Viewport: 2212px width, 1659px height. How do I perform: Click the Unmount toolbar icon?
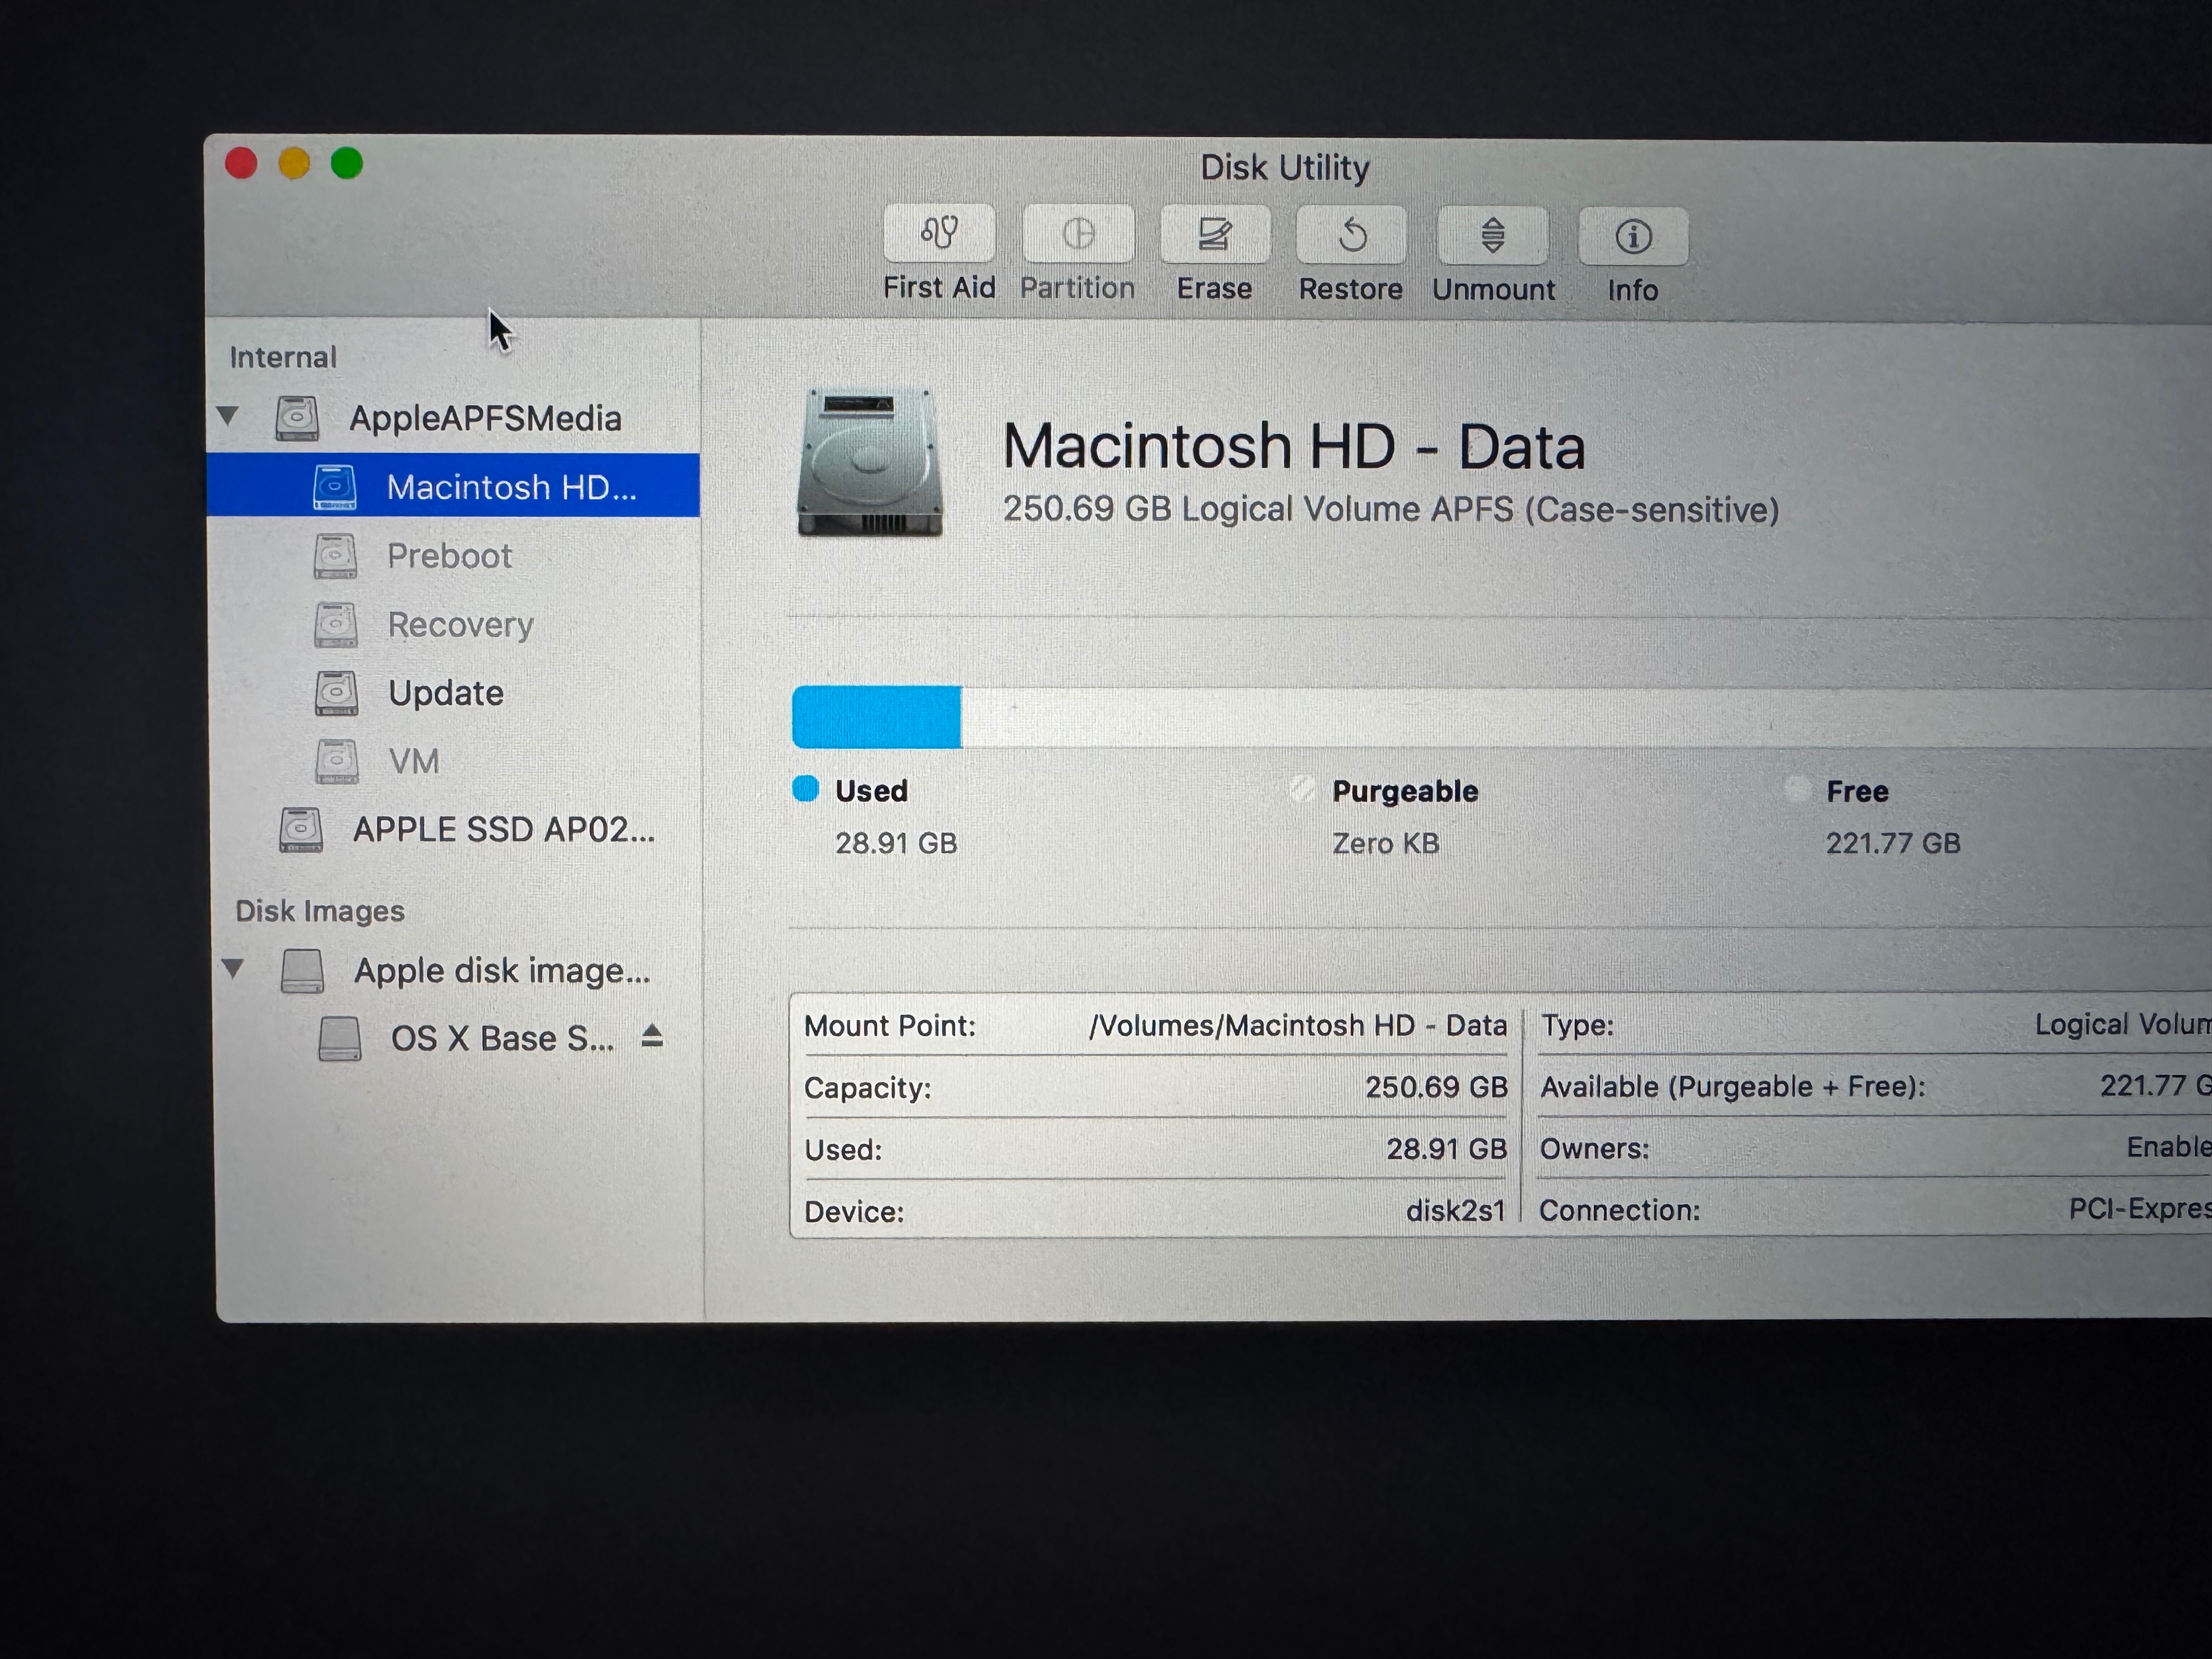(1492, 237)
